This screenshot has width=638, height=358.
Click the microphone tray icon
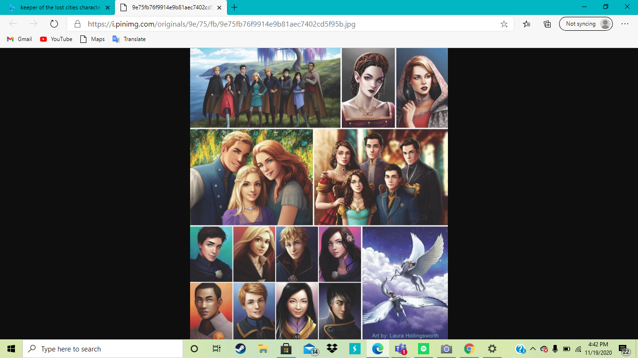pyautogui.click(x=555, y=349)
